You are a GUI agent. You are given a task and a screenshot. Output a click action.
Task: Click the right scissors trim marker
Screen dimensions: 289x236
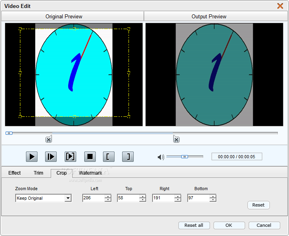(176, 139)
